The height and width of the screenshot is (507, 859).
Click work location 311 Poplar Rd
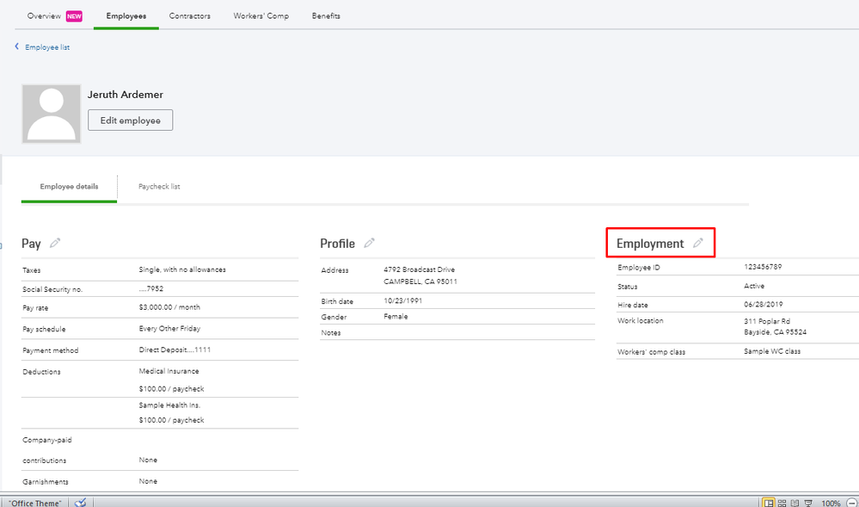(767, 321)
